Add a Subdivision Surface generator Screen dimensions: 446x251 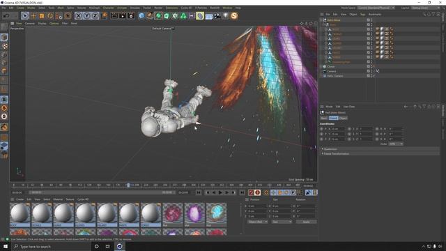pos(158,15)
